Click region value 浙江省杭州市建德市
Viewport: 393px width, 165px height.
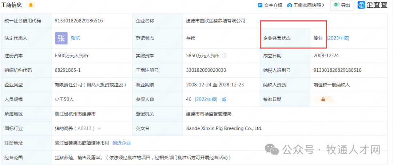75,114
